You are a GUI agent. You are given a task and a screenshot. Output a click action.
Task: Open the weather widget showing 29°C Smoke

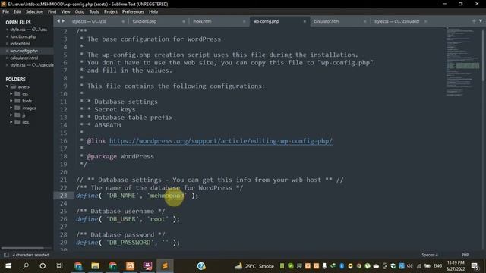(x=254, y=266)
